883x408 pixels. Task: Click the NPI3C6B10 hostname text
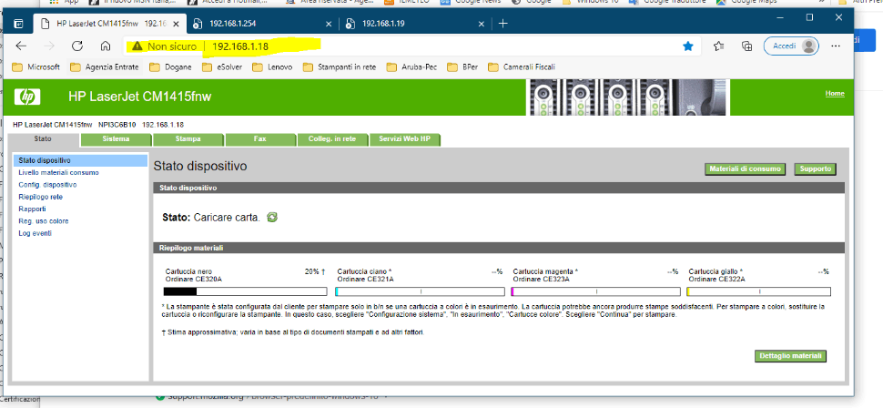coord(117,125)
